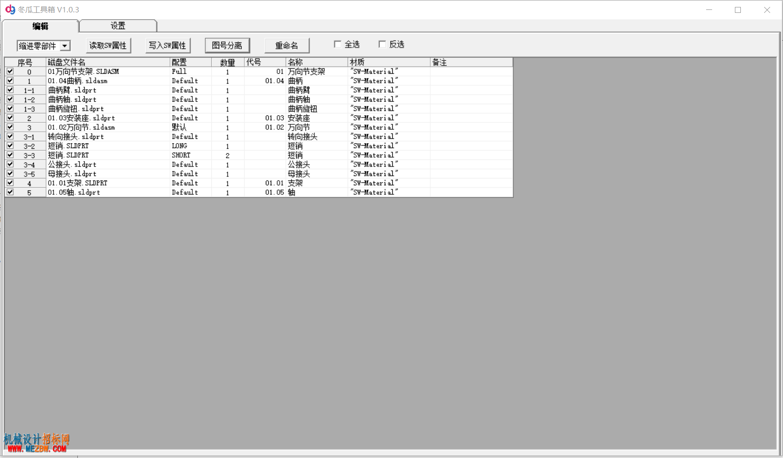Click the 名称 cell 安装座
Image resolution: width=783 pixels, height=458 pixels.
317,118
